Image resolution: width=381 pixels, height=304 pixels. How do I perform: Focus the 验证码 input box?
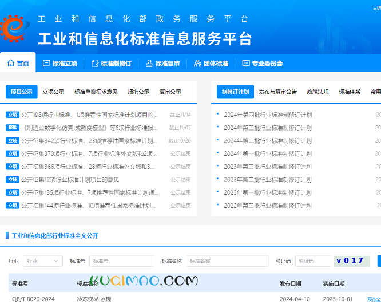click(312, 261)
